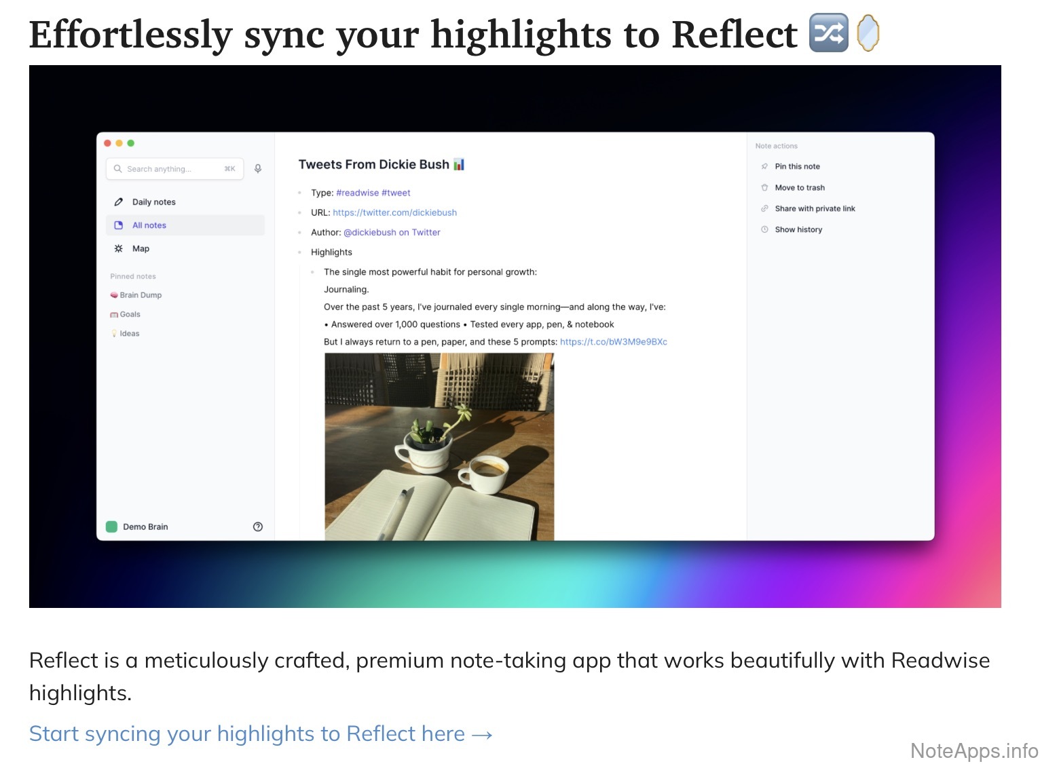Click the clock icon for Show history

[764, 230]
